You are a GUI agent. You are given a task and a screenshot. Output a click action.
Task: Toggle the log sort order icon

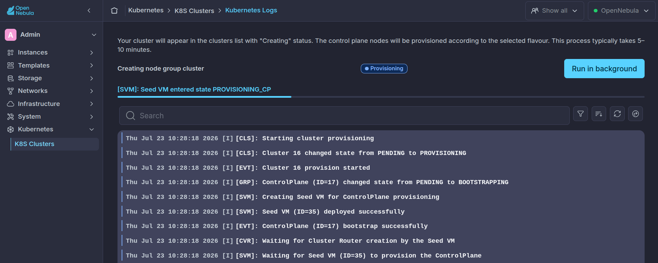[x=599, y=114]
